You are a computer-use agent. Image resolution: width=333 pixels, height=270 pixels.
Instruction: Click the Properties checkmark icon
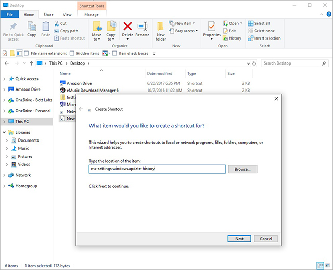(212, 27)
